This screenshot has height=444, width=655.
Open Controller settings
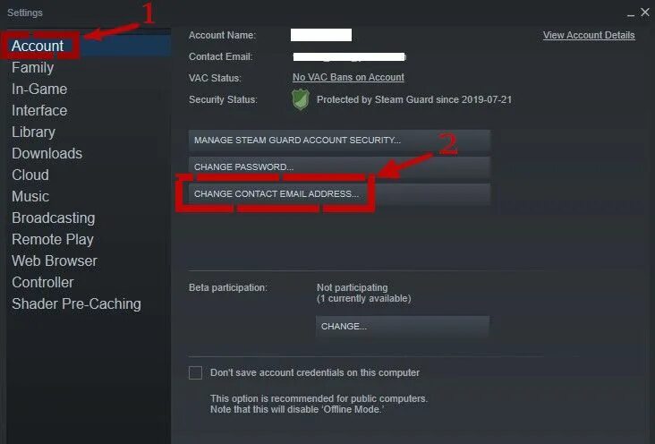coord(43,282)
